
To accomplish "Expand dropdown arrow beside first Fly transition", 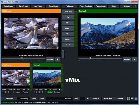I will point(73,23).
